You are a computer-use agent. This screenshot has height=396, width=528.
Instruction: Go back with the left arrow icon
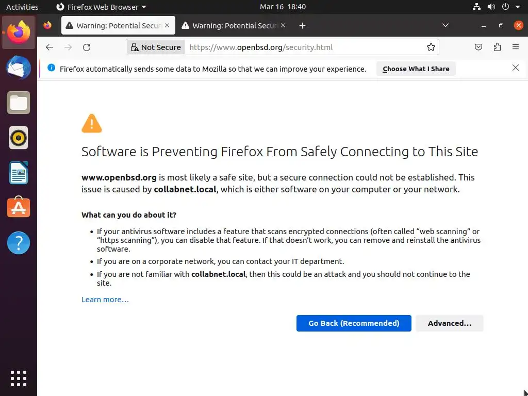point(49,47)
